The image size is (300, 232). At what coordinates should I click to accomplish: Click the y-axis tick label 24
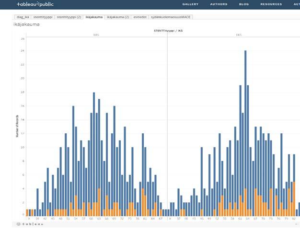point(23,51)
